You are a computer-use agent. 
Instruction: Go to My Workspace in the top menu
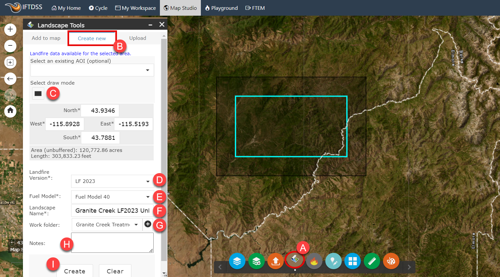135,8
